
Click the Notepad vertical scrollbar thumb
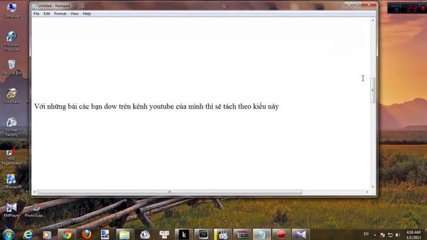point(373,90)
